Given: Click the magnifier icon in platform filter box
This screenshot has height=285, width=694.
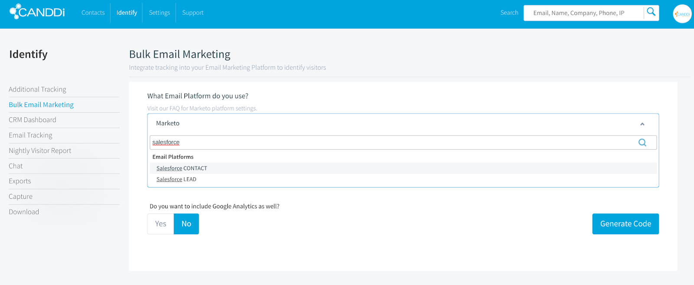Looking at the screenshot, I should (x=642, y=142).
